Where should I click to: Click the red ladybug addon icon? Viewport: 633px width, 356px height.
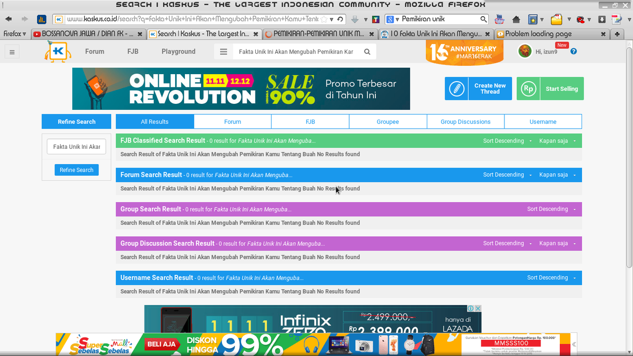[581, 20]
